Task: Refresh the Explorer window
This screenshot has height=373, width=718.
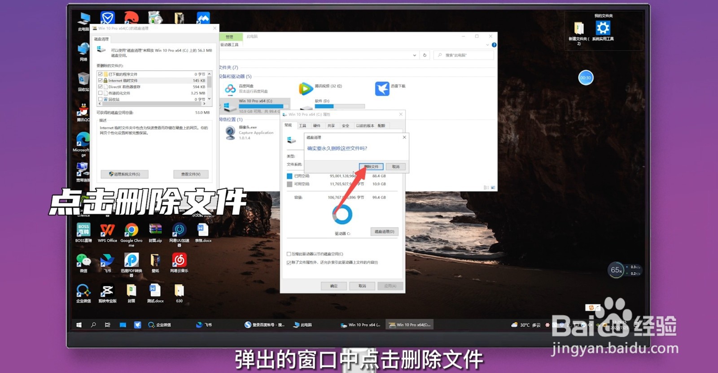Action: (425, 55)
